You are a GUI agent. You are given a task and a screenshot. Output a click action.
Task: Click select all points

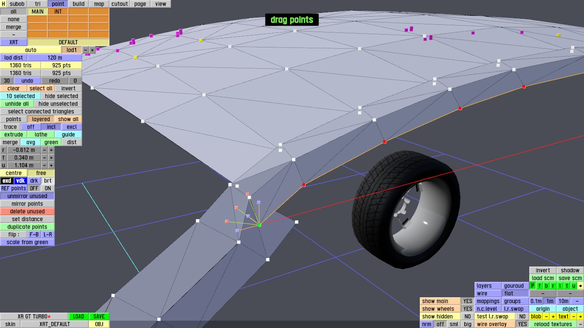(41, 88)
